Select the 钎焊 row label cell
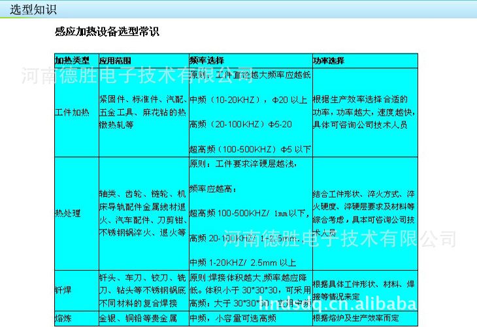The height and width of the screenshot is (327, 477). pyautogui.click(x=63, y=287)
